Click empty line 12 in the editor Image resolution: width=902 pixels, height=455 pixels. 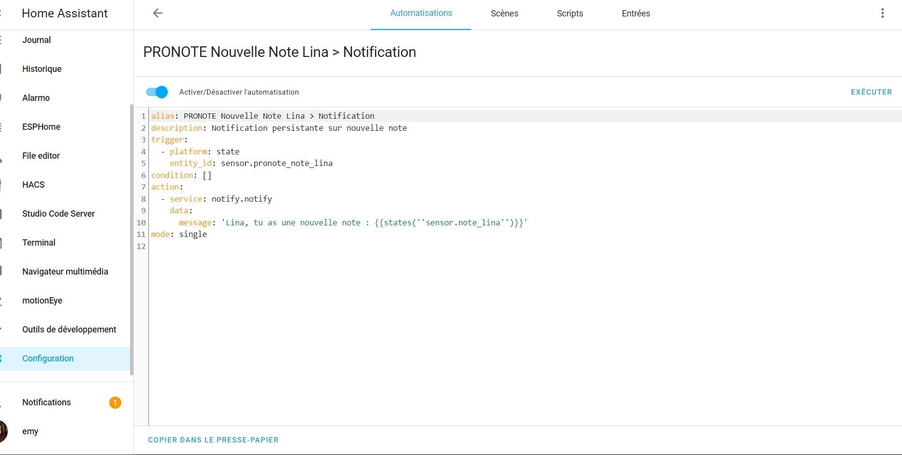coord(524,246)
